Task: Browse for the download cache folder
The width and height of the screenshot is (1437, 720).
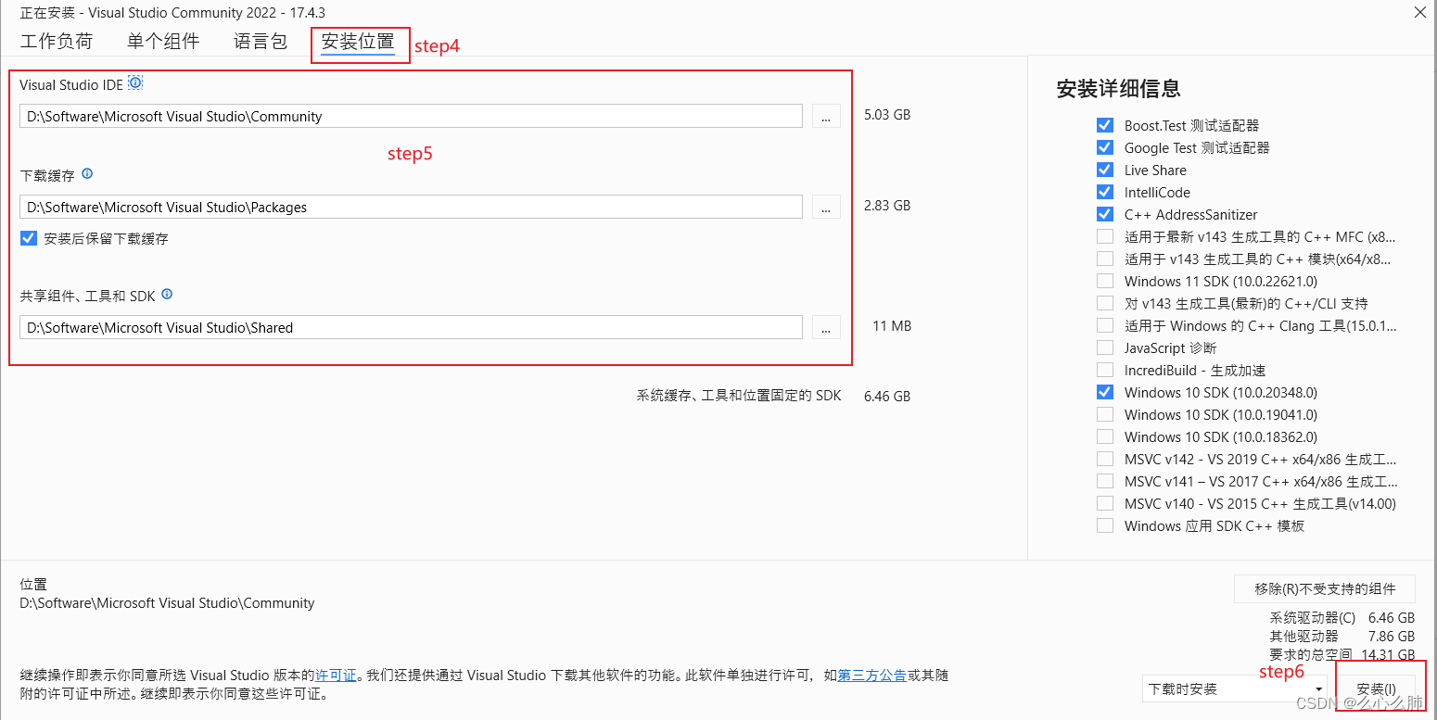Action: click(826, 207)
